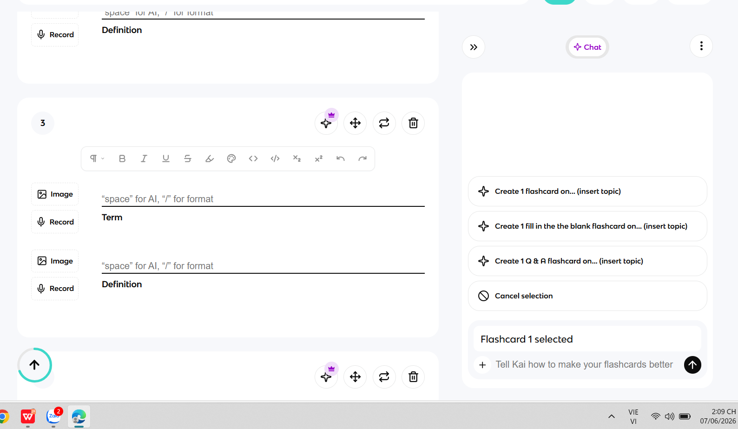Collapse the chat side panel
This screenshot has height=429, width=738.
click(474, 47)
